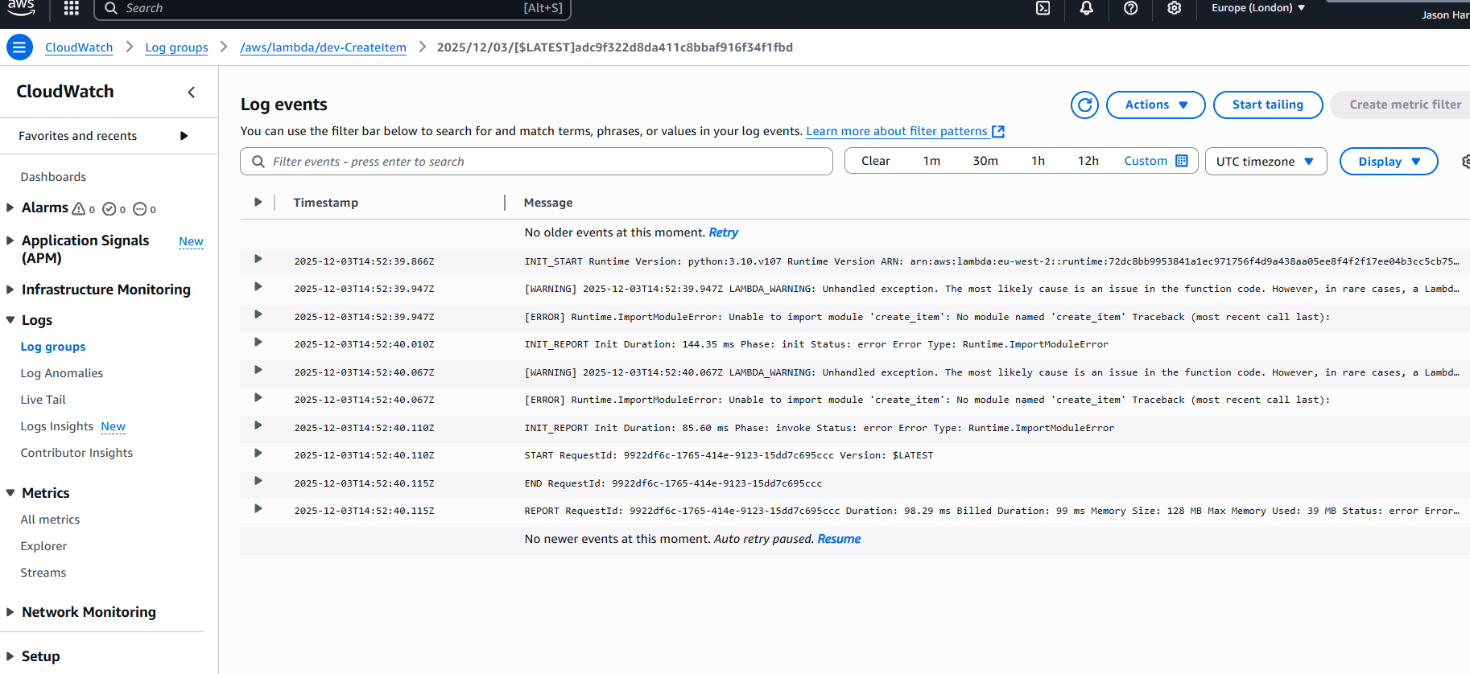Screen dimensions: 1470x674
Task: Open the UTC timezone dropdown
Action: (1266, 162)
